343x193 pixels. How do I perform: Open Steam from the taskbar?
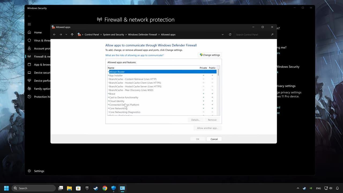(96, 188)
